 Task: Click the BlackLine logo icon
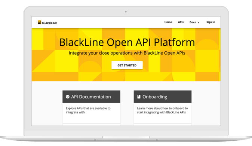pyautogui.click(x=39, y=22)
